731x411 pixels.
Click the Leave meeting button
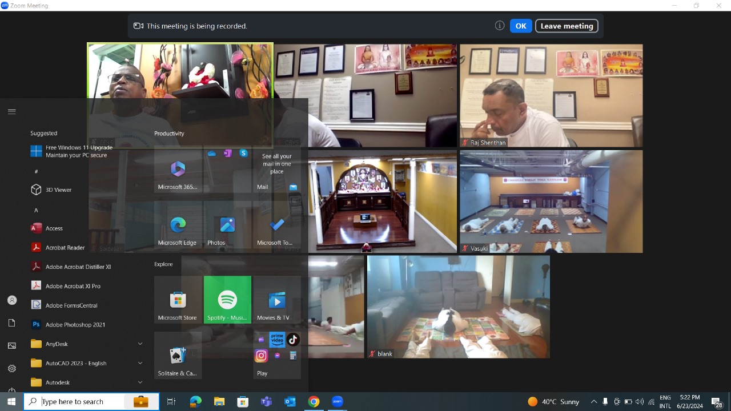tap(567, 26)
